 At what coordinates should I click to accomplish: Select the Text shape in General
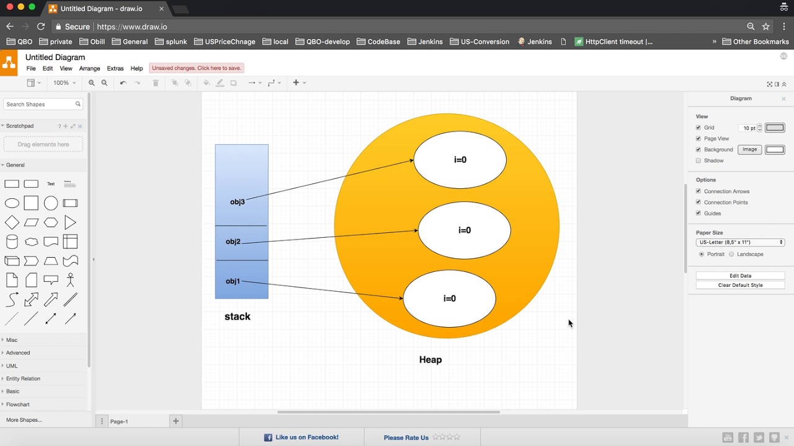(51, 184)
